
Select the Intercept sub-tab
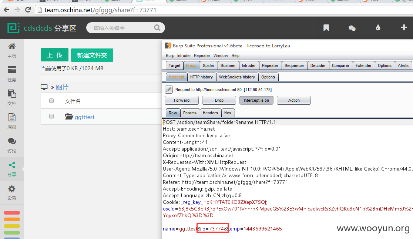(x=176, y=77)
